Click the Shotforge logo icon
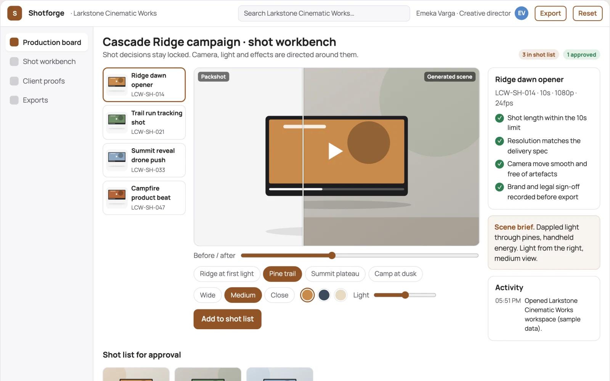 (14, 13)
